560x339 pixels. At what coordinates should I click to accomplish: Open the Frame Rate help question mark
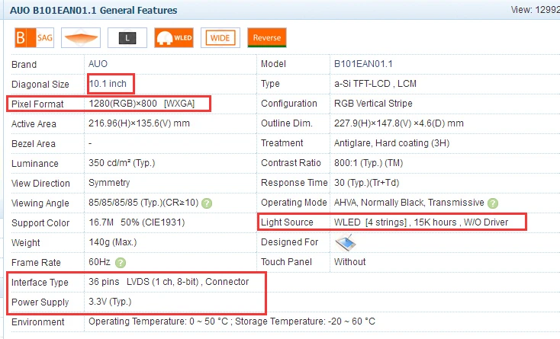coord(121,263)
